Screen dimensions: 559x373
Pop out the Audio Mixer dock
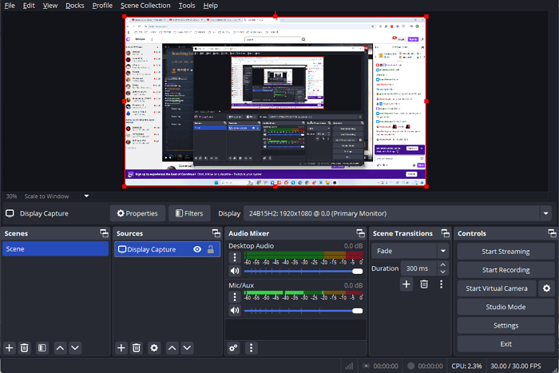(360, 233)
